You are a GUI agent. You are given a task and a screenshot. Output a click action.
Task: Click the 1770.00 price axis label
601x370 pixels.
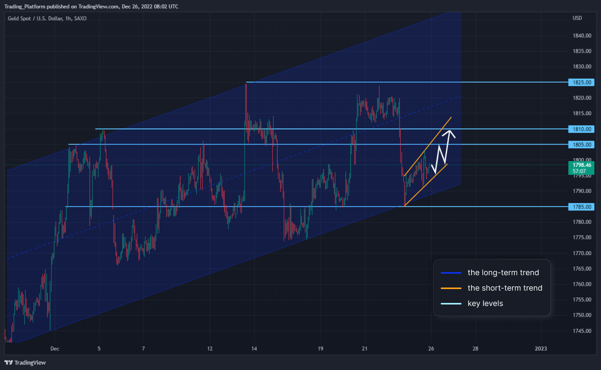pos(582,253)
